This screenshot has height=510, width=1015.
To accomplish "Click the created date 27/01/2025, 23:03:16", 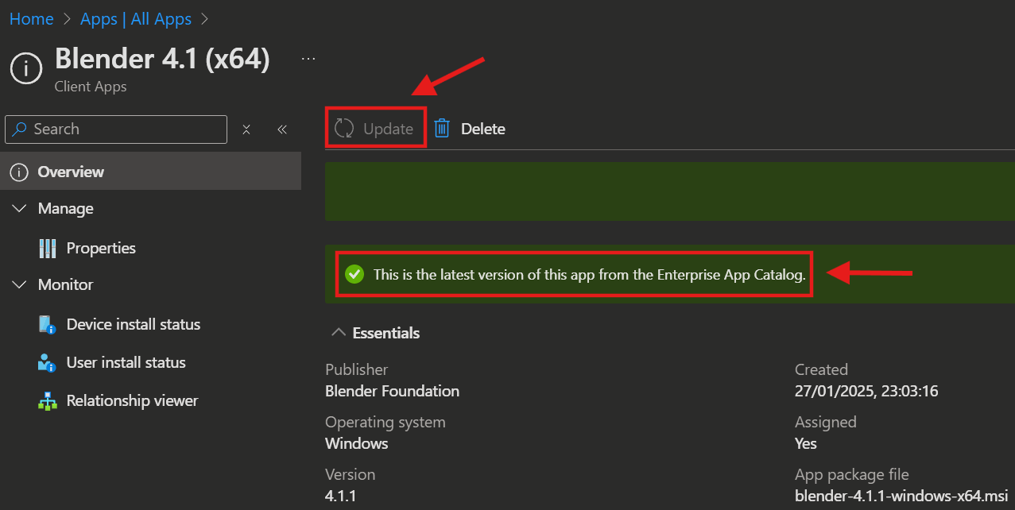I will [x=867, y=391].
